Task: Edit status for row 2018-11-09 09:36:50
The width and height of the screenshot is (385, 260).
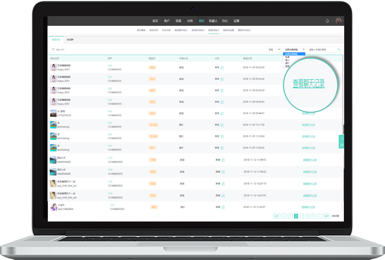Action: 222,91
